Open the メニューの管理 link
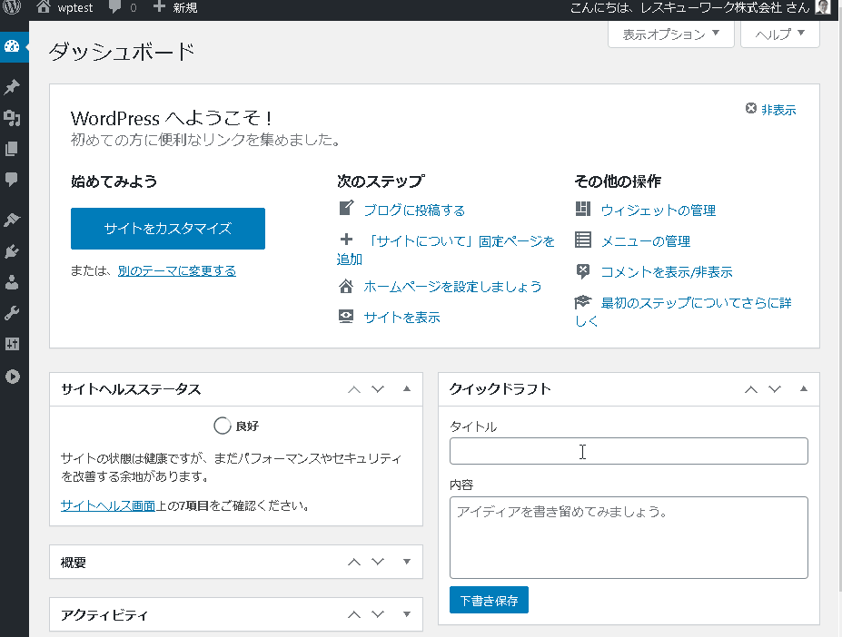The height and width of the screenshot is (637, 842). (646, 241)
